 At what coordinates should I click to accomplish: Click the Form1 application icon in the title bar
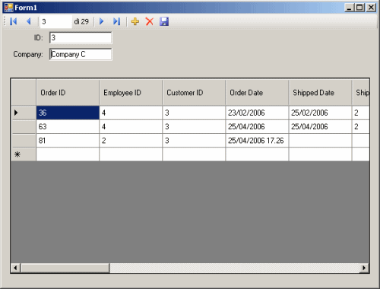tap(8, 8)
